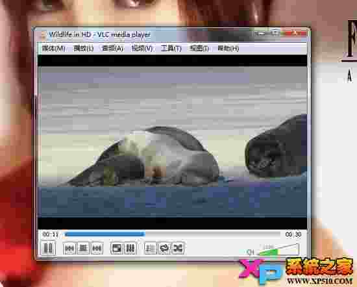This screenshot has width=357, height=287.
Task: Jump to the previous media item
Action: coord(69,248)
